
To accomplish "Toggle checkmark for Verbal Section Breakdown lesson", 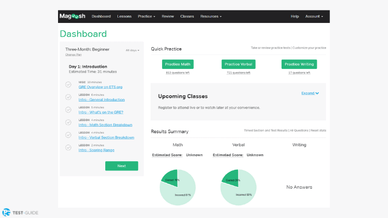I will point(68,135).
